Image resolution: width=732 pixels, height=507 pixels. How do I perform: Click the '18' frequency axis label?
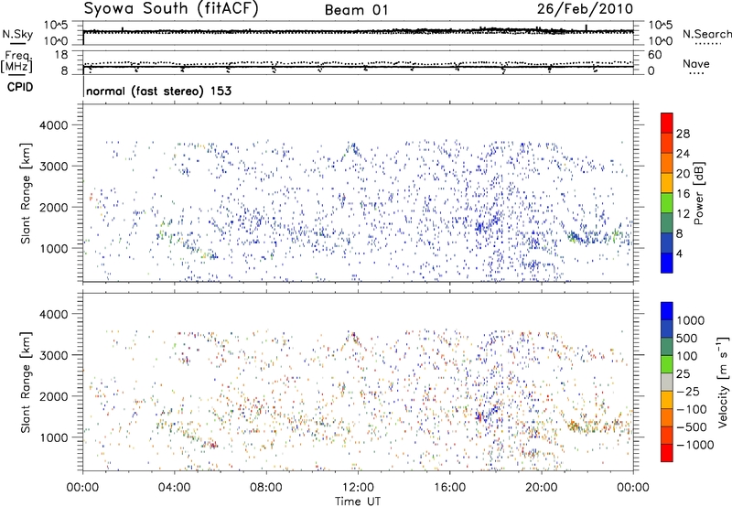61,55
